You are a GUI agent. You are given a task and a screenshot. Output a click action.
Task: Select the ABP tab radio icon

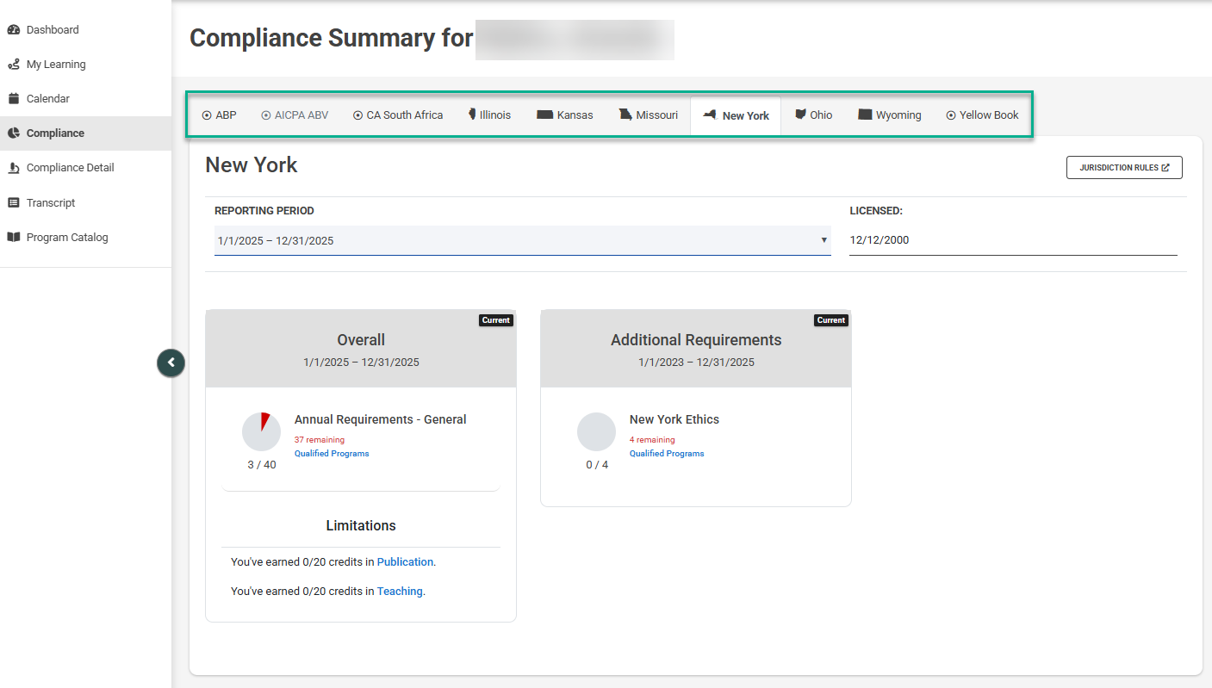point(207,115)
